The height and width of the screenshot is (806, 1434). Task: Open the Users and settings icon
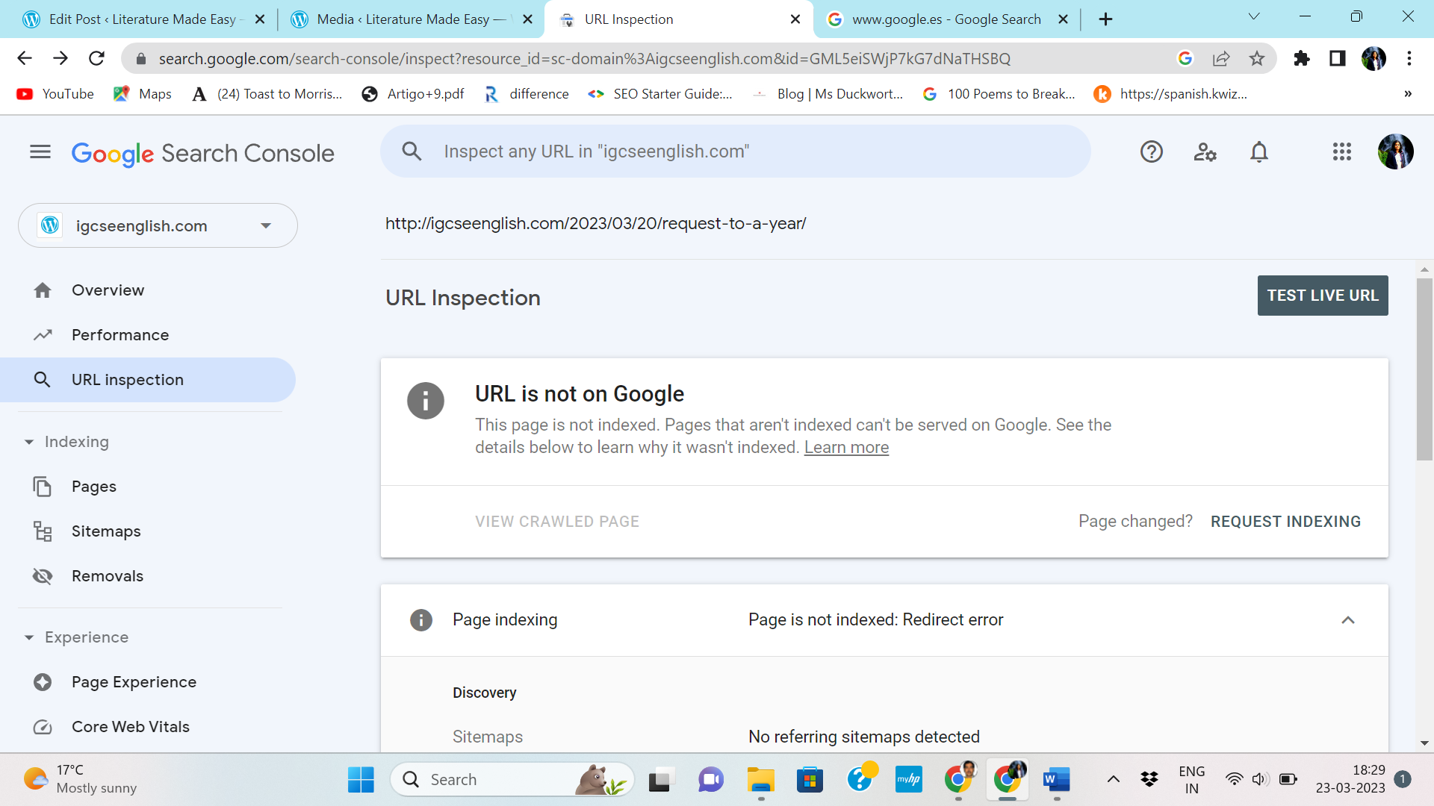(1205, 152)
